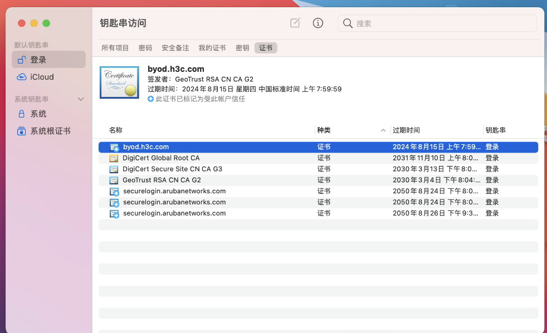Click the DigiCert Global Root CA icon
The height and width of the screenshot is (333, 547).
click(x=114, y=158)
